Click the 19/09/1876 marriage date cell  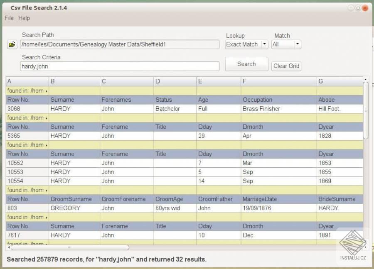click(x=279, y=208)
